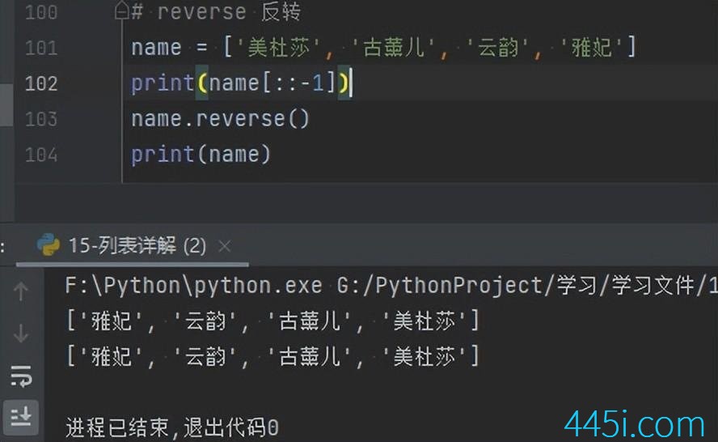Click the '# reverse 反转' comment
The height and width of the screenshot is (442, 718).
216,11
